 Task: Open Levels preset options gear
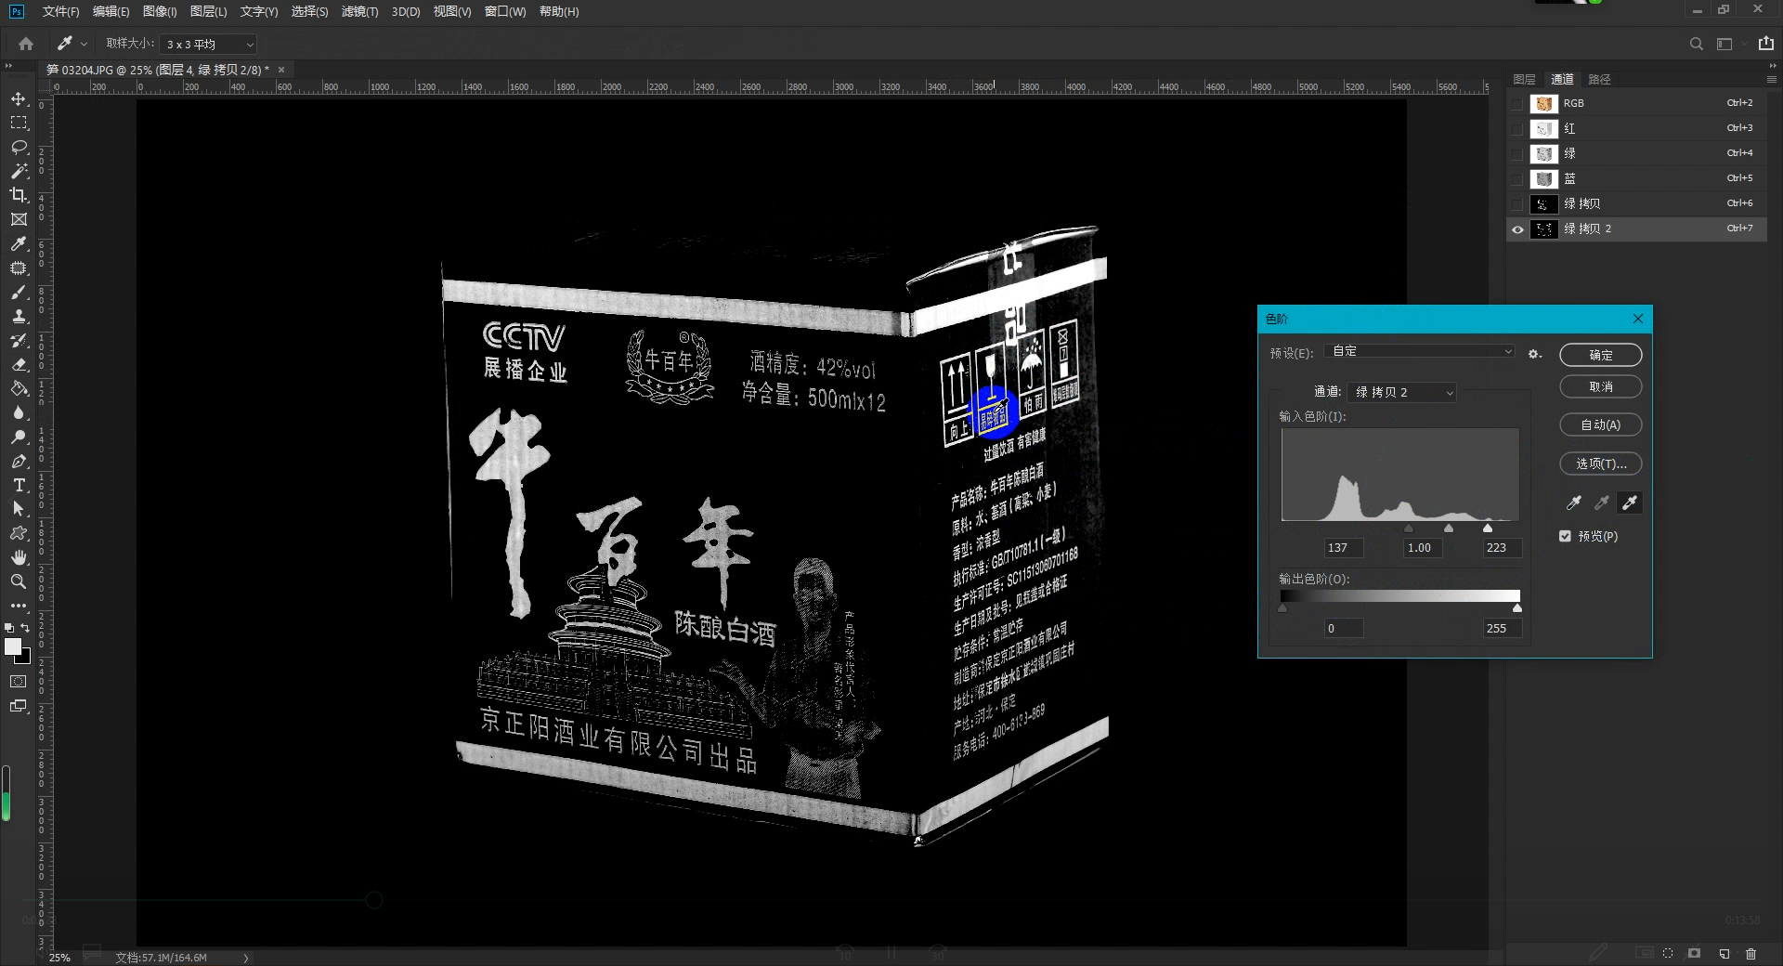pos(1534,353)
